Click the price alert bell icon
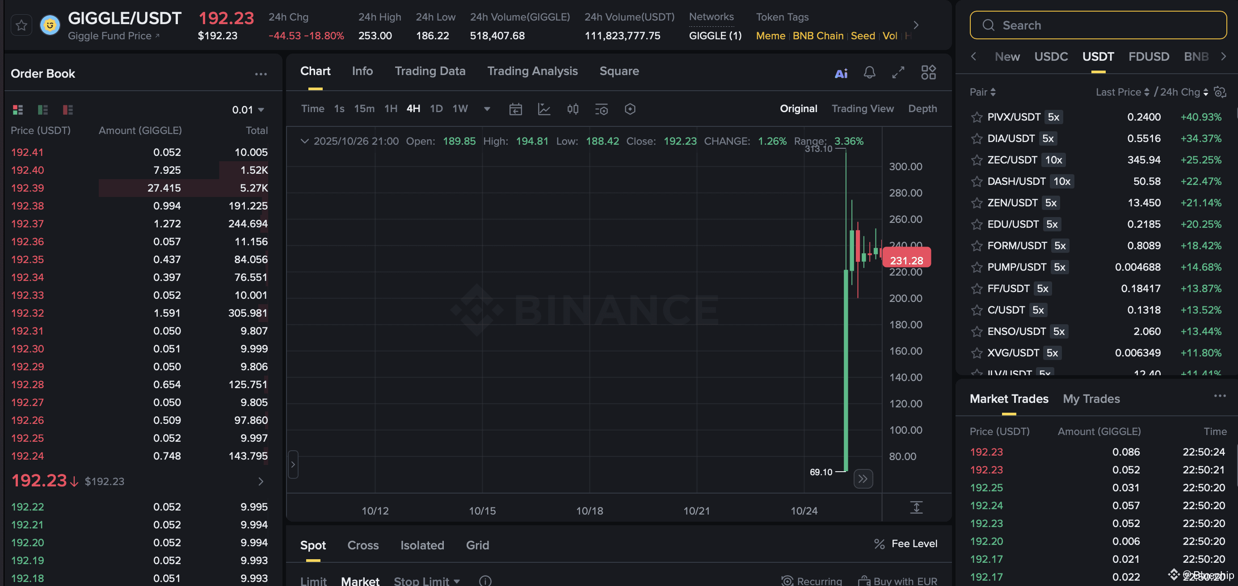 (x=869, y=72)
